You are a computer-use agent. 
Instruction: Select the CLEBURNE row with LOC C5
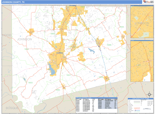point(85,110)
